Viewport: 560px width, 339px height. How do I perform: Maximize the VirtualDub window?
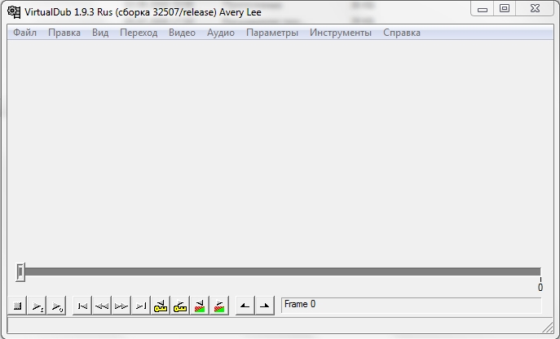(x=505, y=9)
